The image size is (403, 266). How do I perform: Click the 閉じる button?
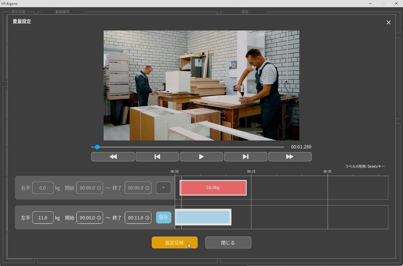(x=228, y=242)
